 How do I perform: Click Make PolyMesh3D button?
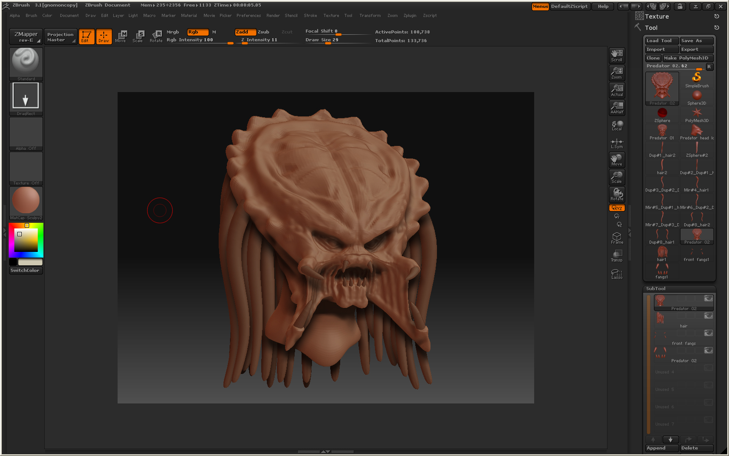[687, 58]
